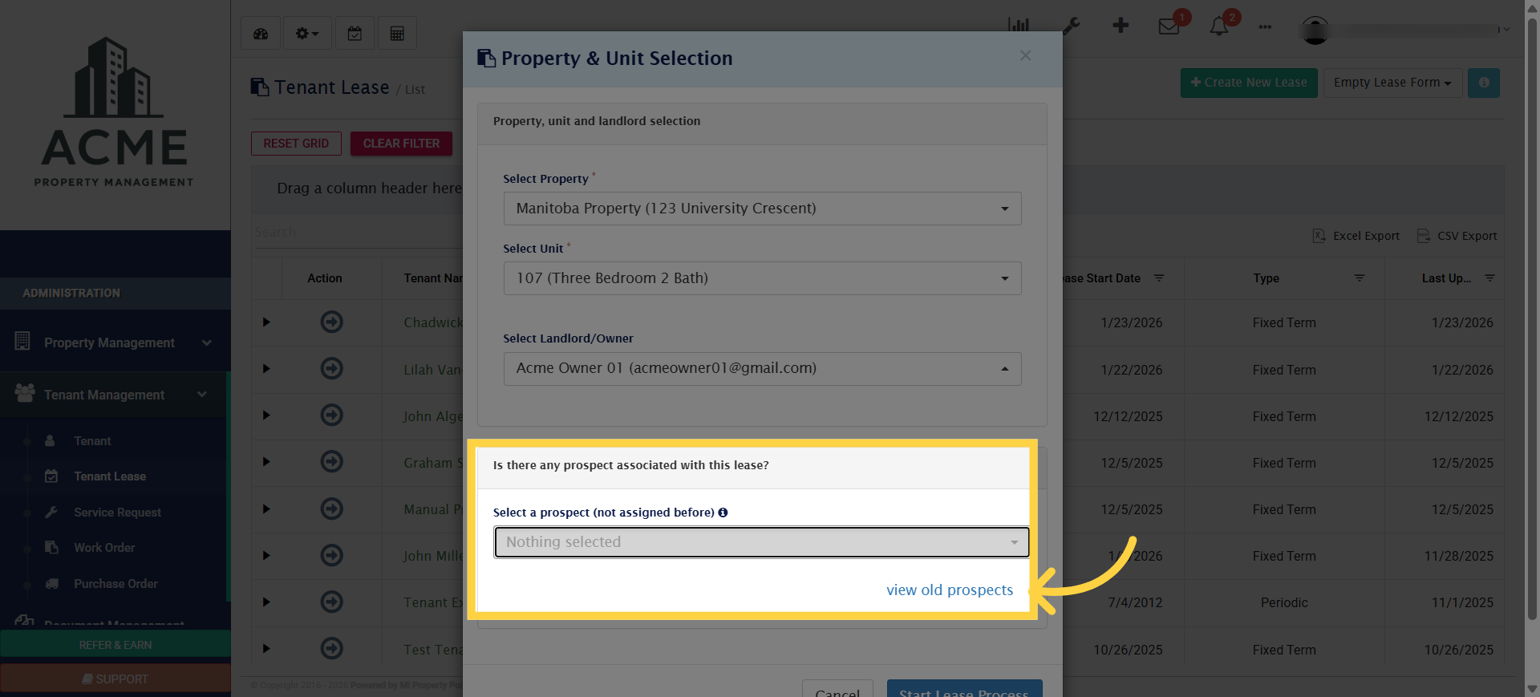Change the unit in the Select Unit dropdown

click(x=761, y=278)
